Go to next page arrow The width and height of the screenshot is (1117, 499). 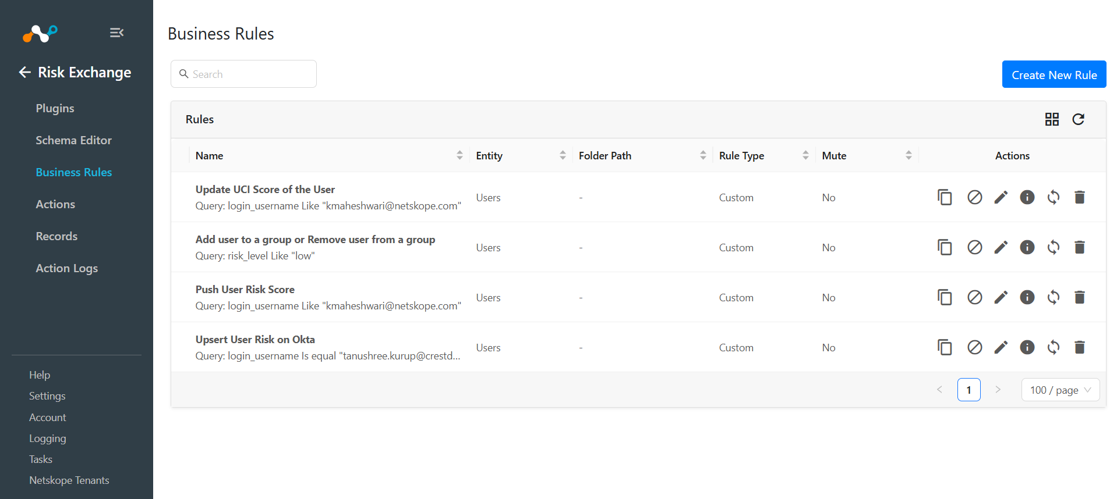pos(998,390)
